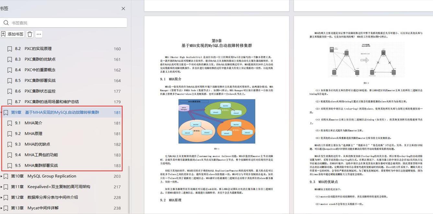
Task: Click bookmark icon beside 9.1 MHA简介
Action: coord(10,123)
